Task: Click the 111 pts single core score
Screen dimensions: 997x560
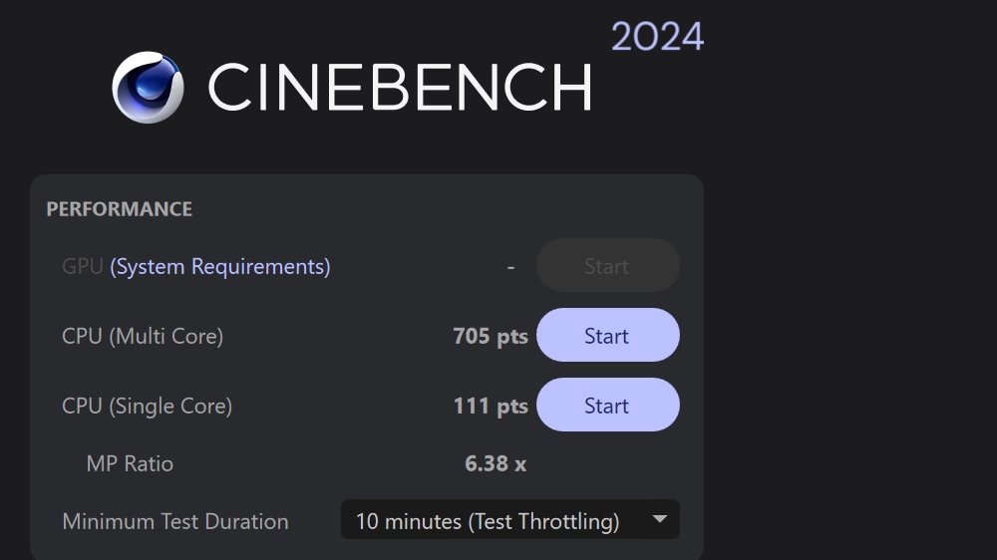Action: click(x=490, y=407)
